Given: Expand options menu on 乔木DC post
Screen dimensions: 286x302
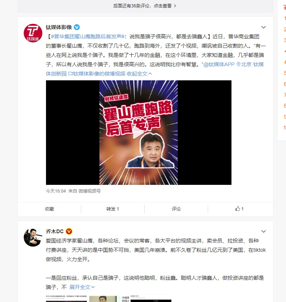Looking at the screenshot, I should [263, 231].
